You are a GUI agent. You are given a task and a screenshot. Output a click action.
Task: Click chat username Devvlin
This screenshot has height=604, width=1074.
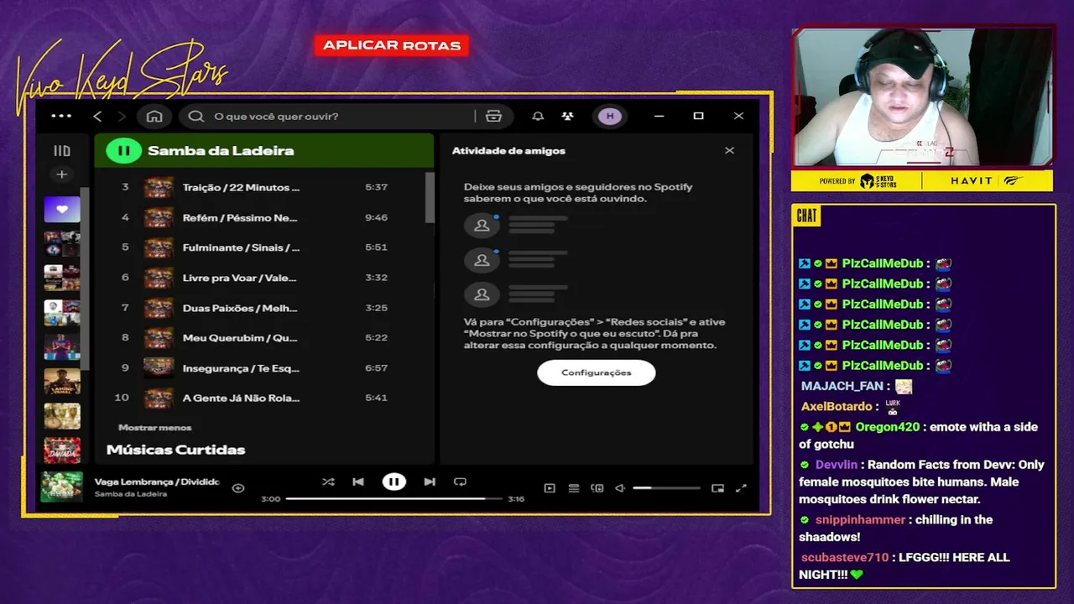pos(837,465)
